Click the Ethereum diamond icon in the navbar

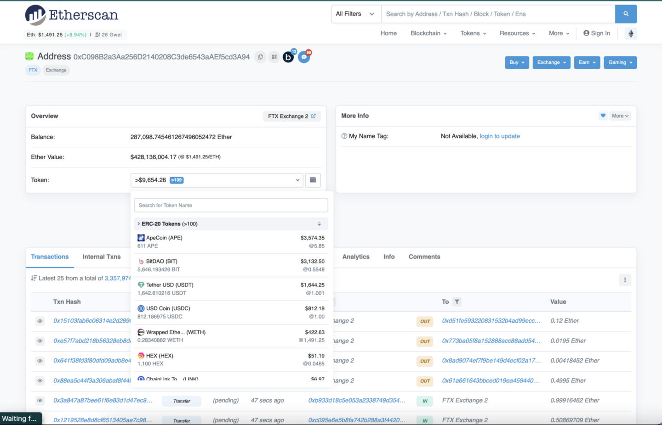tap(631, 33)
